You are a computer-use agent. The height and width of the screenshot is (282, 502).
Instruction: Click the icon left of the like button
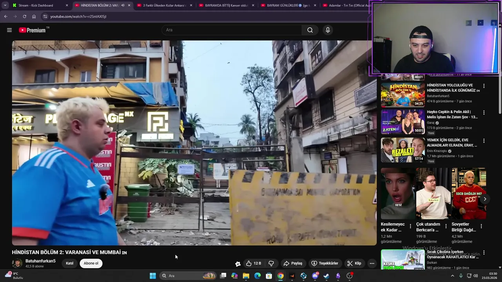click(x=238, y=264)
